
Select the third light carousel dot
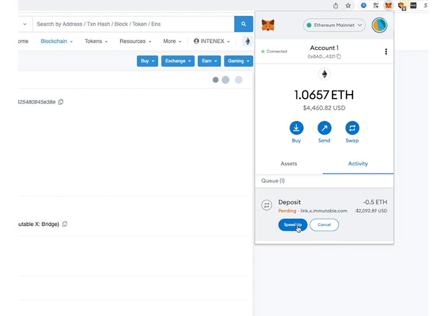pos(238,80)
